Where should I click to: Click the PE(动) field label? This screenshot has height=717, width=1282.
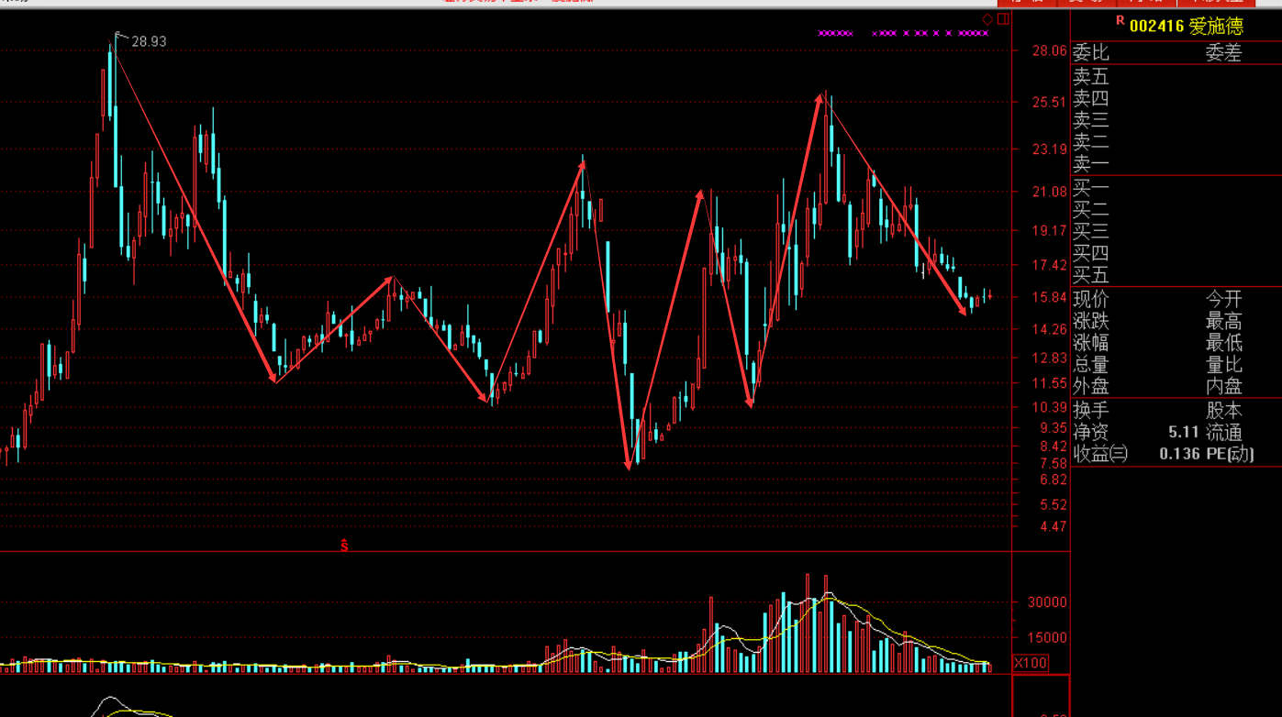[1230, 454]
